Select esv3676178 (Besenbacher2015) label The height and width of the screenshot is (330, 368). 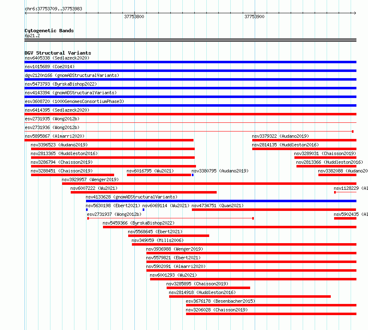pyautogui.click(x=220, y=301)
